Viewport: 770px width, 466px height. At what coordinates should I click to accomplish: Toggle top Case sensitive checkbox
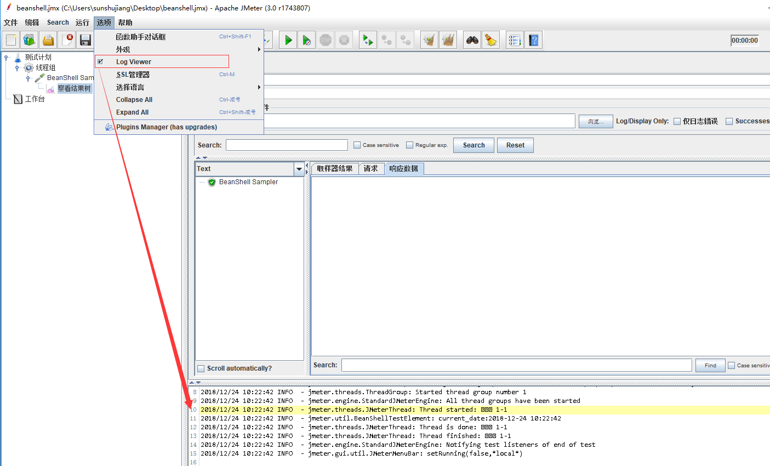tap(357, 145)
